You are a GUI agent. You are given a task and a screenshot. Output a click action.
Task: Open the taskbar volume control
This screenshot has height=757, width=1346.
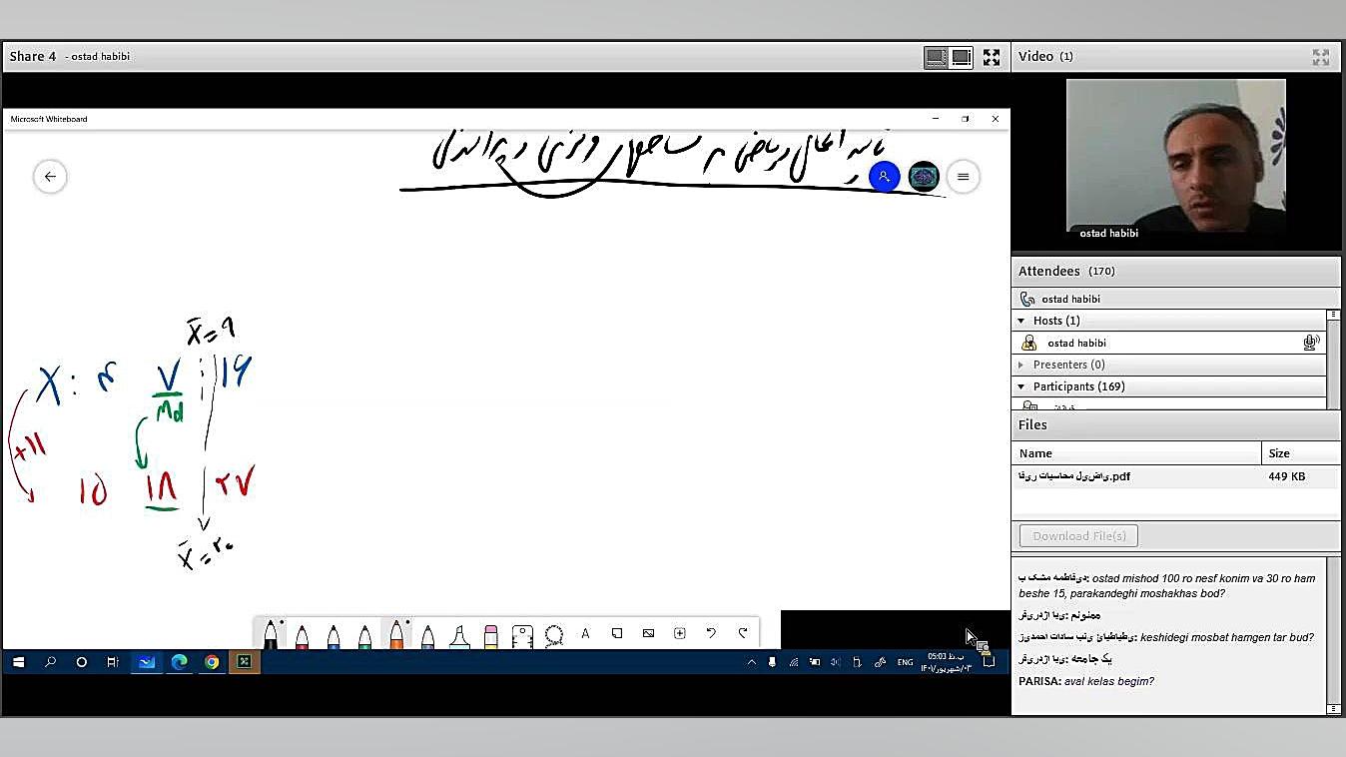point(835,662)
